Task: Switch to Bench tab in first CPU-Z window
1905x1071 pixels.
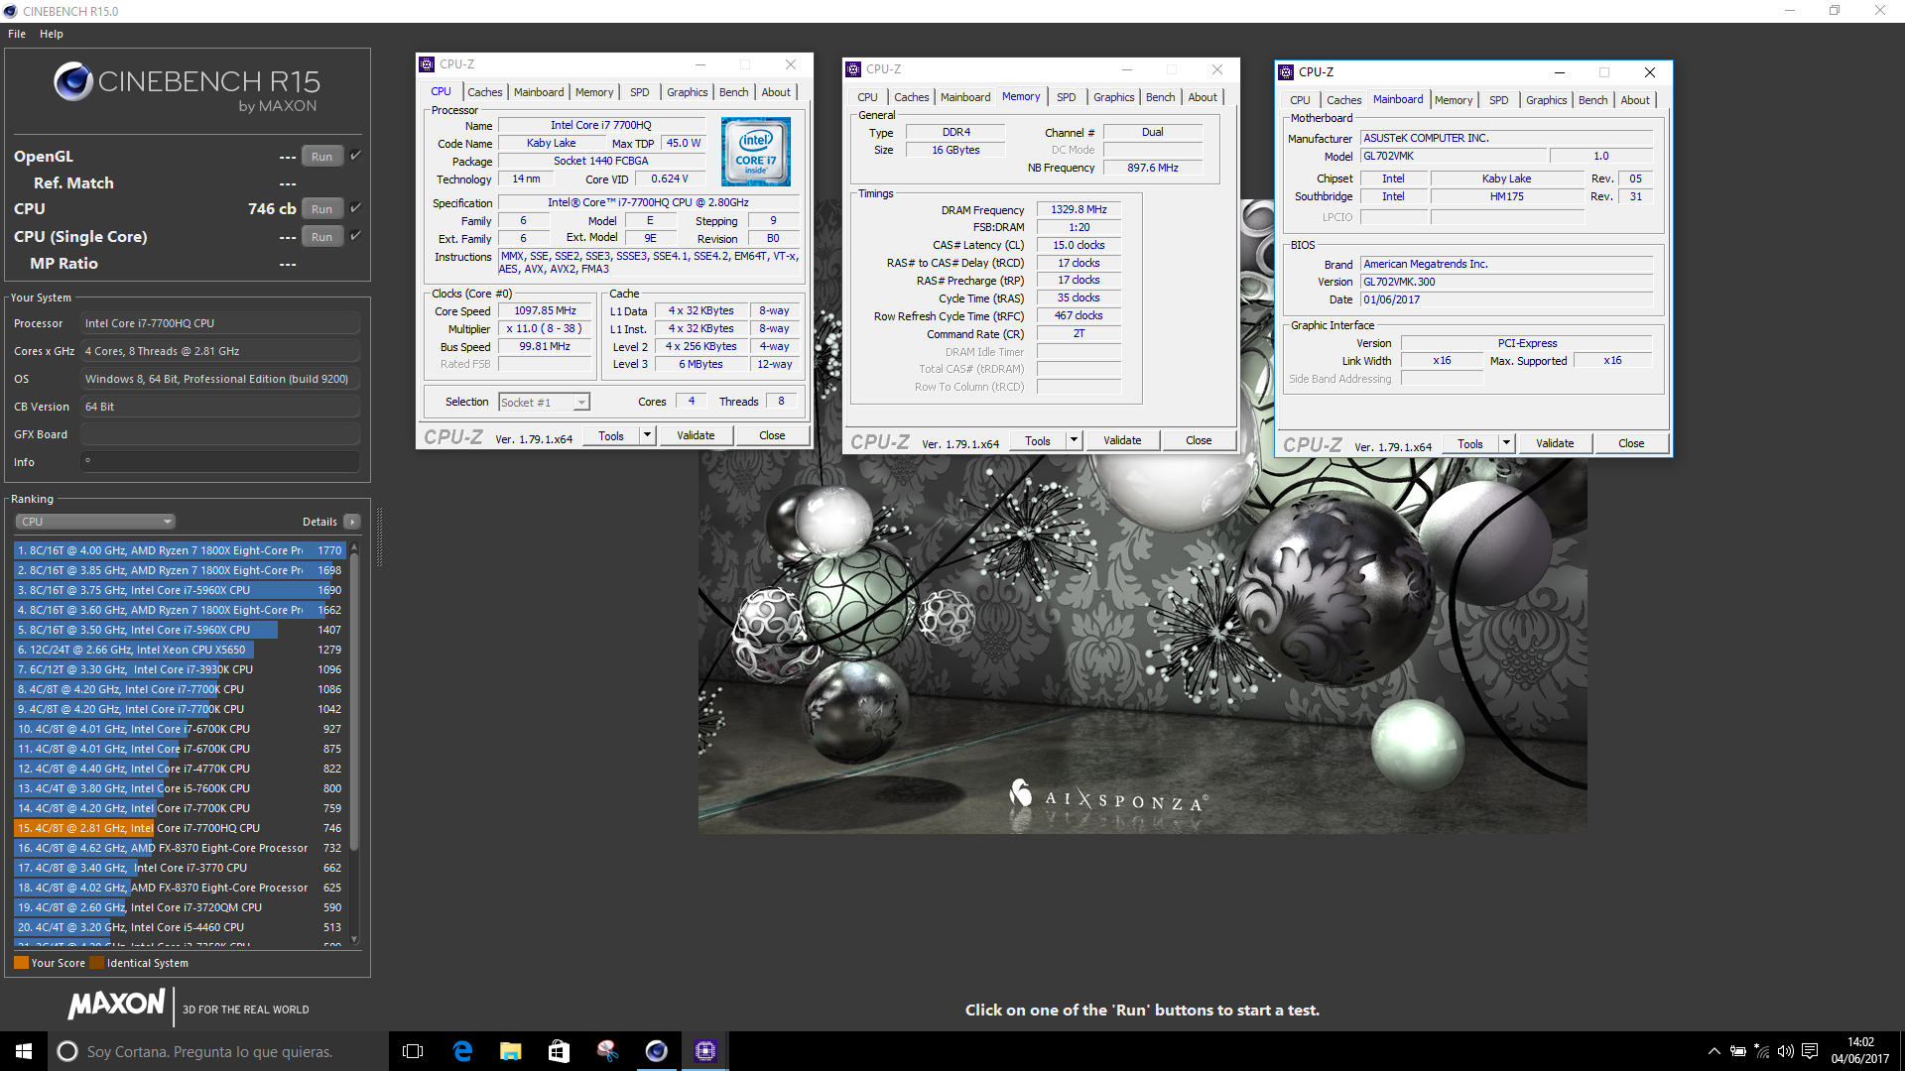Action: point(734,92)
